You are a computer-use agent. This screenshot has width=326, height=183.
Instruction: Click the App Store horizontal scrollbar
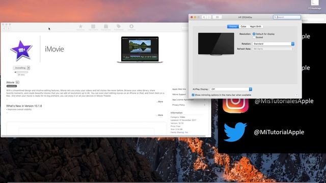point(103,136)
